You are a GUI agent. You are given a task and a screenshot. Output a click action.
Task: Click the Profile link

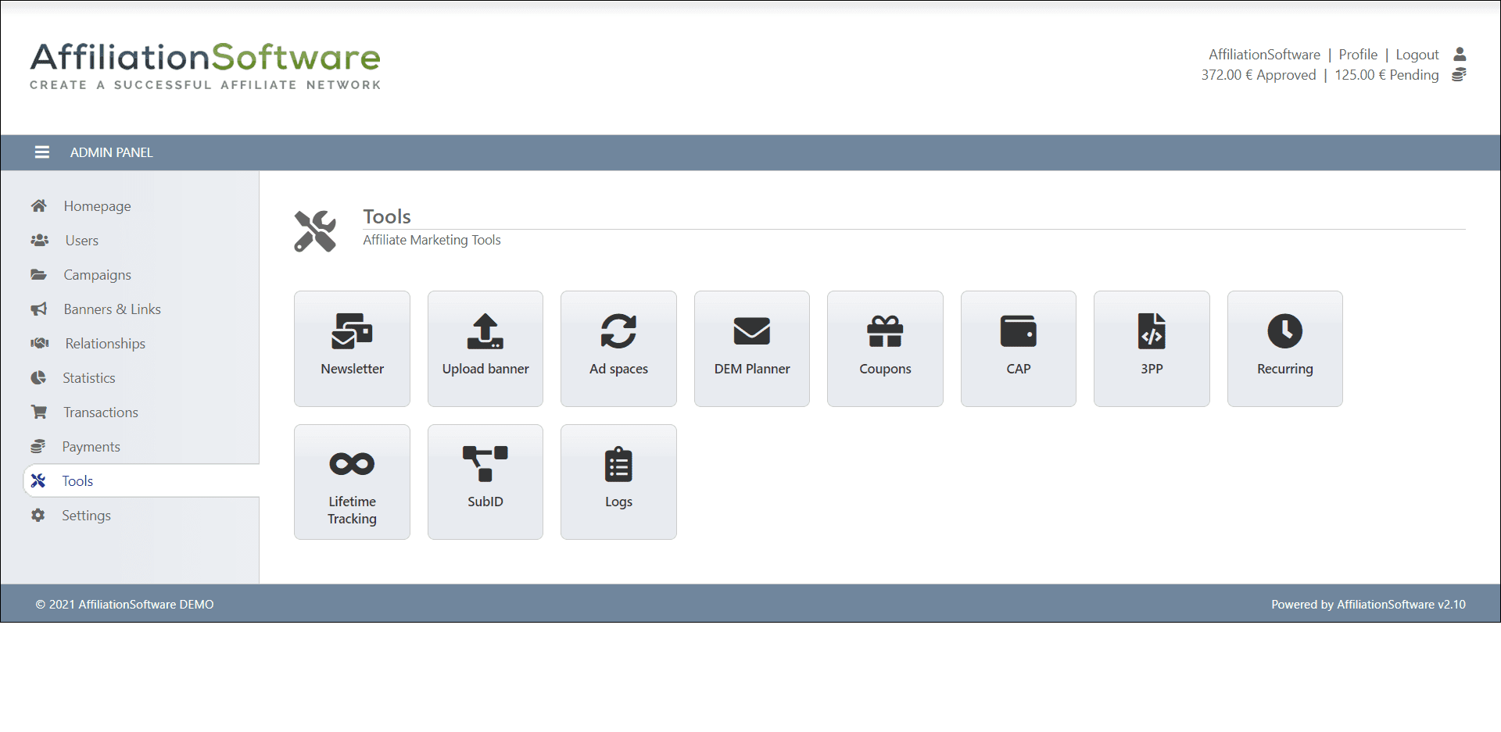click(x=1357, y=55)
